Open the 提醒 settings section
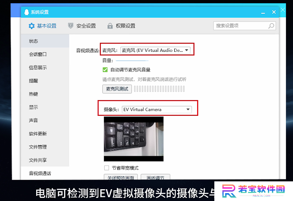 (45, 81)
